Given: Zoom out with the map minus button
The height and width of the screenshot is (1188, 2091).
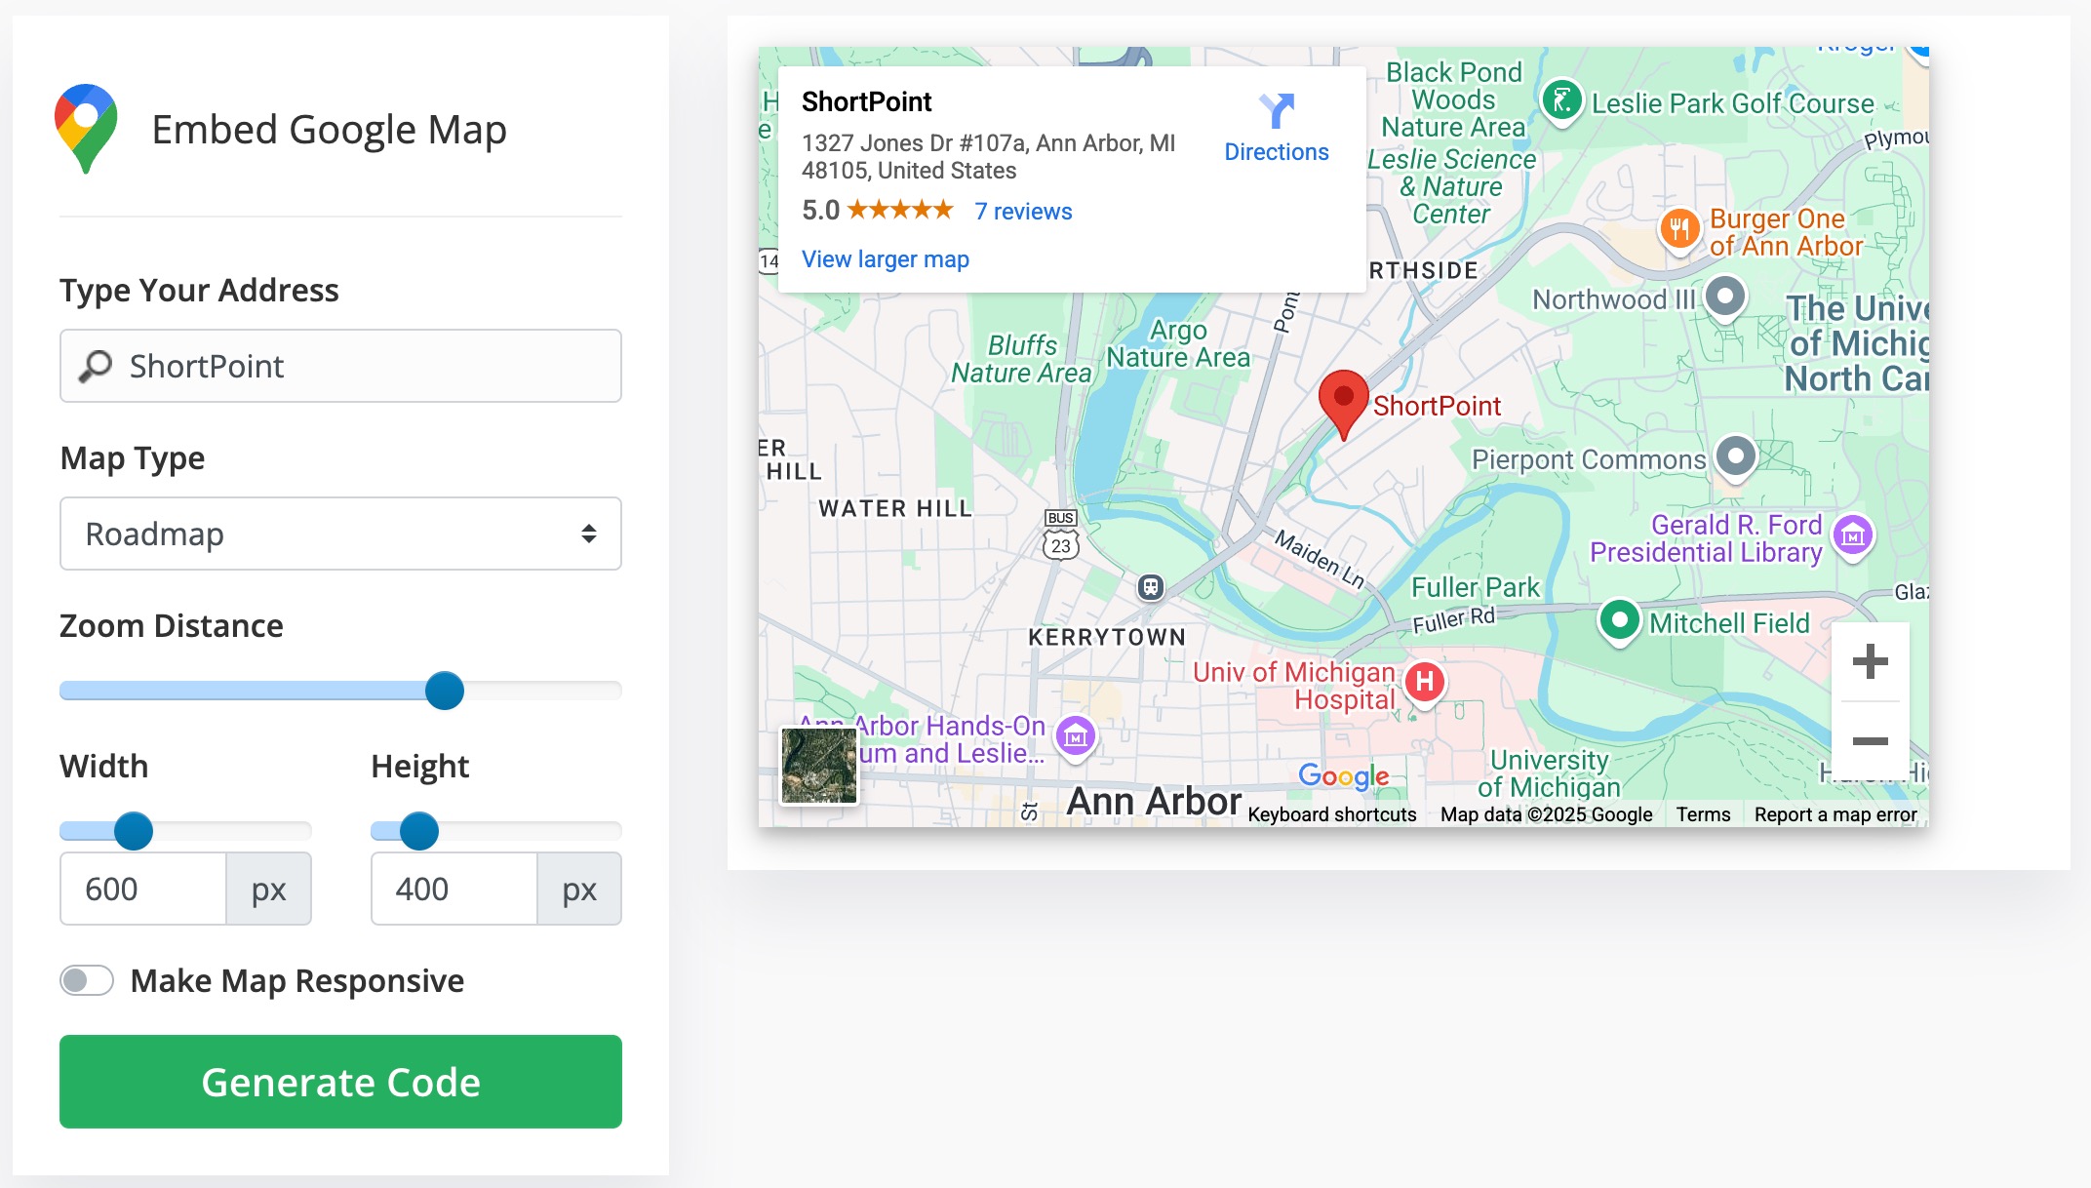Looking at the screenshot, I should click(1870, 741).
